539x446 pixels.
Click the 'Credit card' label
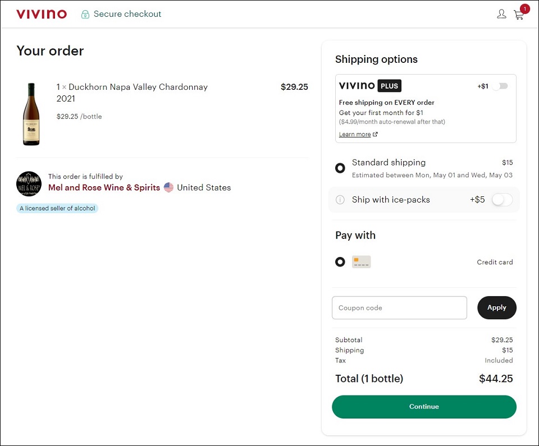point(495,262)
